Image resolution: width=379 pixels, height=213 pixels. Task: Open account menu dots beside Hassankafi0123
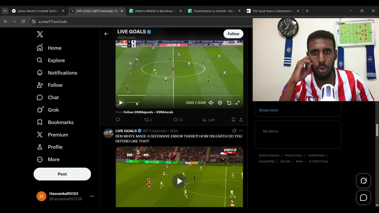(x=92, y=196)
